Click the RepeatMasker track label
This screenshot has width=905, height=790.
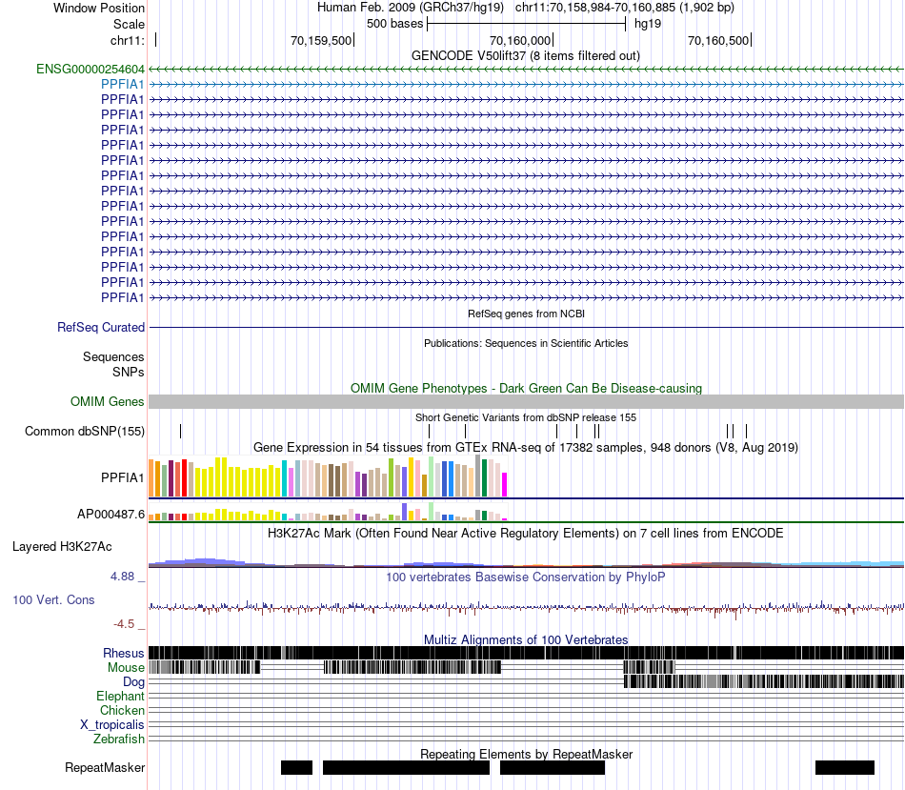click(x=105, y=767)
